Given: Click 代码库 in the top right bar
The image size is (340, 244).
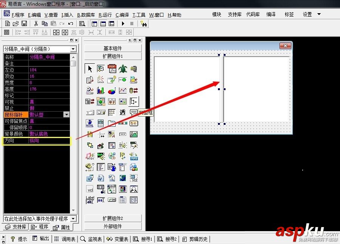Looking at the screenshot, I should click(x=253, y=14).
